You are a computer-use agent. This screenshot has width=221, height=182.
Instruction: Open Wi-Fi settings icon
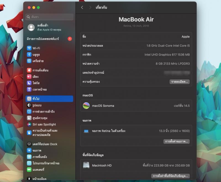(x=29, y=48)
